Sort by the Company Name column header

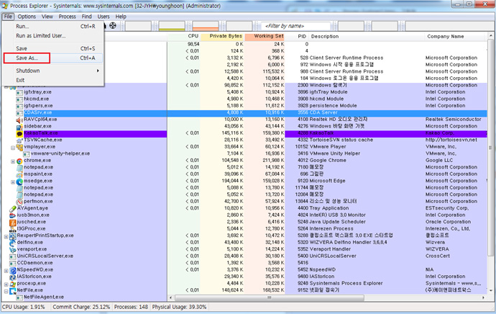point(445,36)
